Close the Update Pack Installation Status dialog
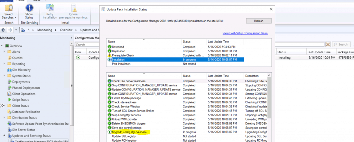 pyautogui.click(x=271, y=9)
